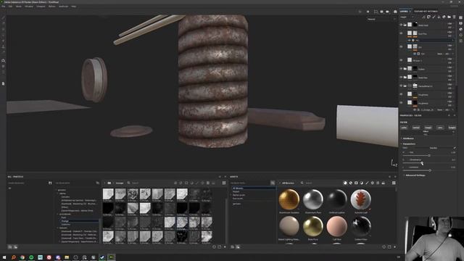This screenshot has width=464, height=261.
Task: Toggle the metal channel button in Filter
Action: click(416, 128)
